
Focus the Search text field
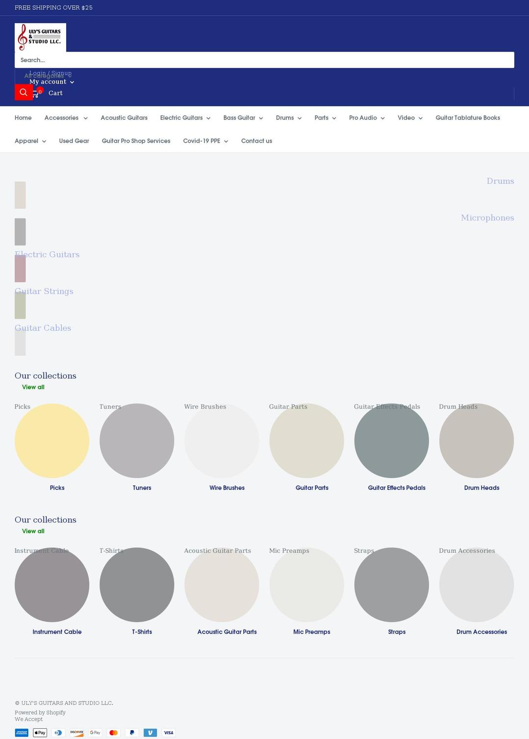point(264,60)
